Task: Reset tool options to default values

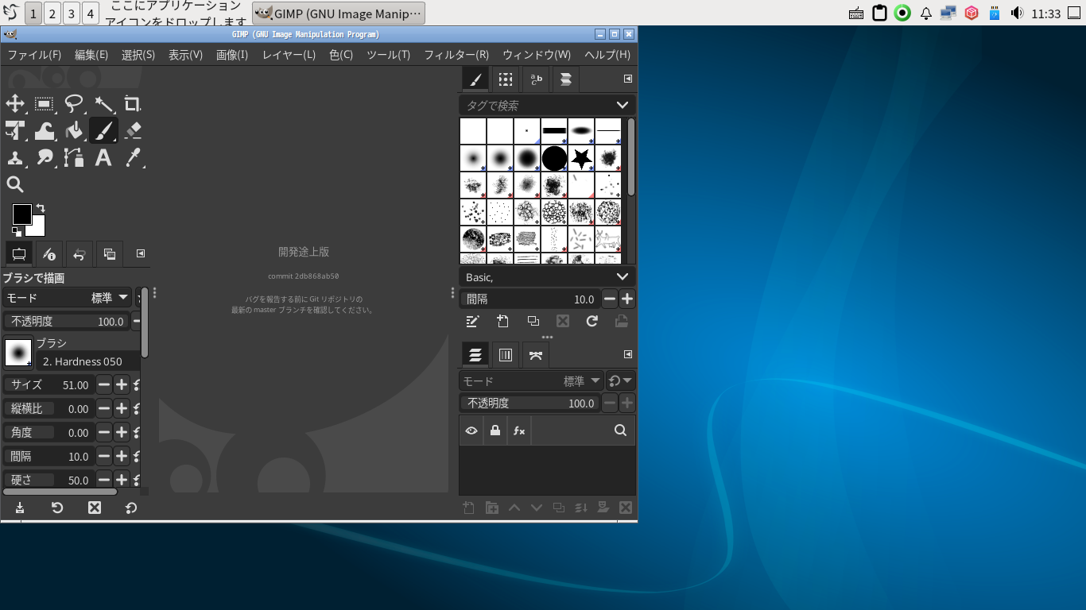Action: click(x=131, y=508)
